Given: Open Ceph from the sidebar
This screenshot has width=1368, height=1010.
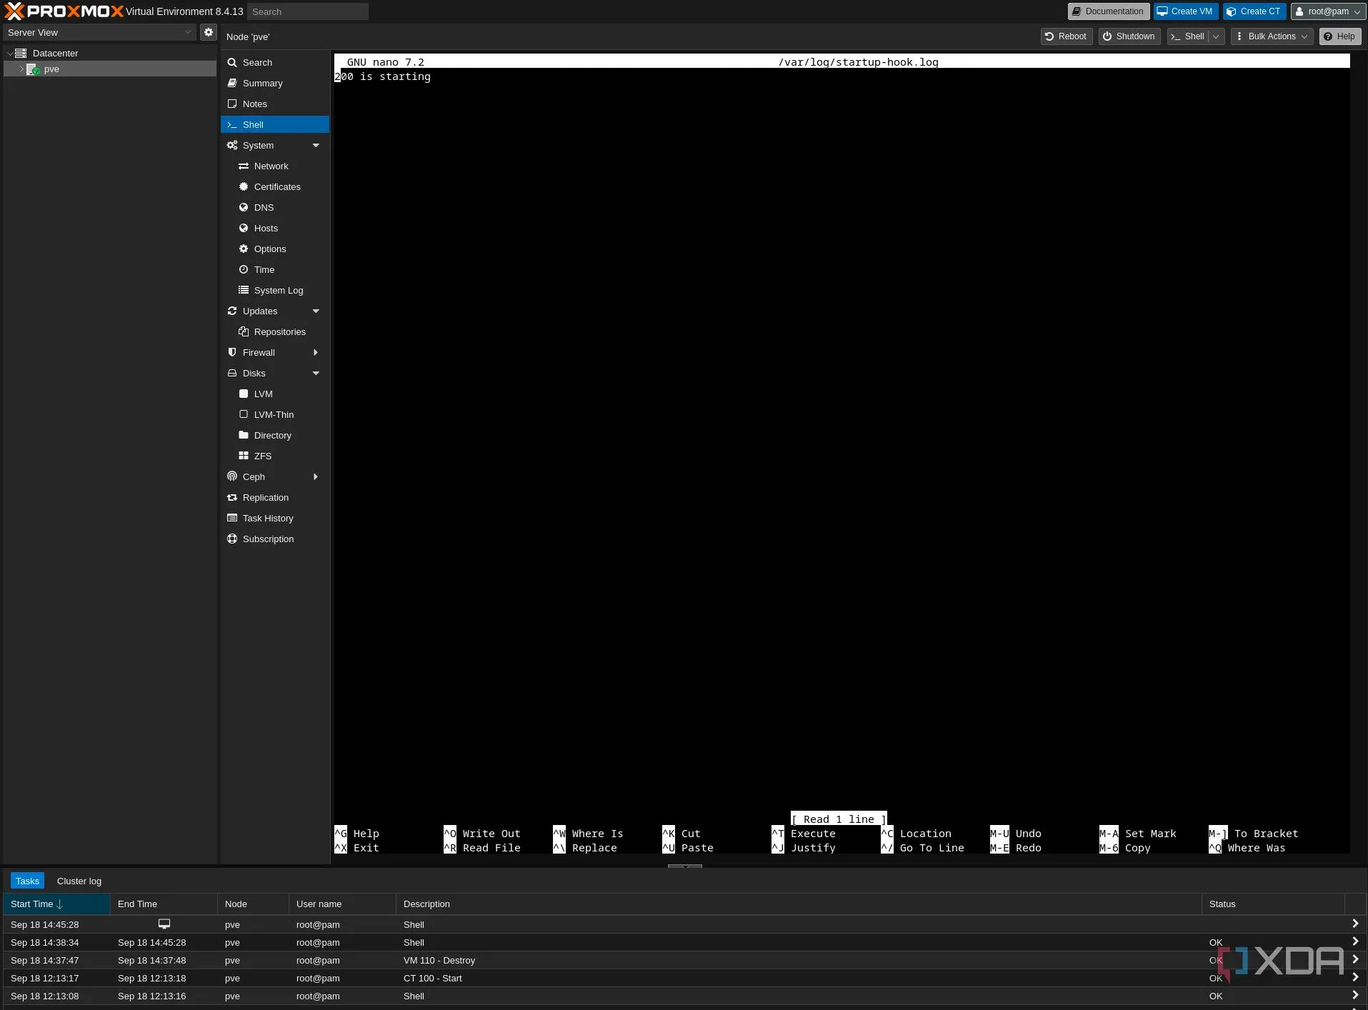Looking at the screenshot, I should (x=254, y=476).
